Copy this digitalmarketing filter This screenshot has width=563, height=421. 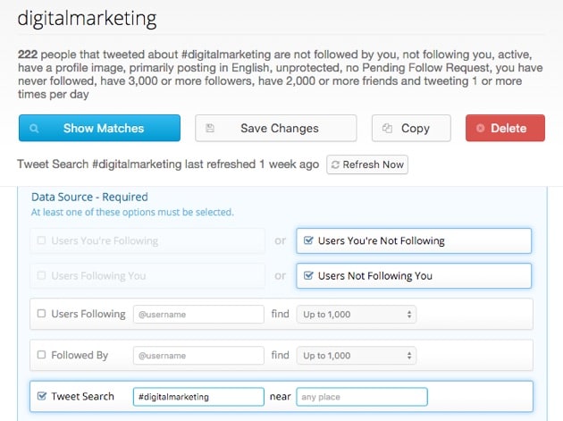point(411,128)
